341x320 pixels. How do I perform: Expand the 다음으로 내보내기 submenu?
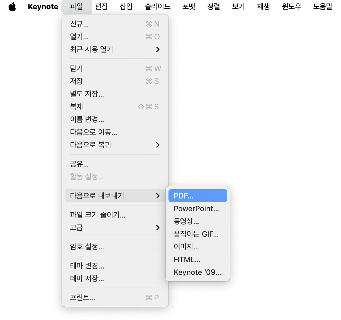(x=115, y=196)
